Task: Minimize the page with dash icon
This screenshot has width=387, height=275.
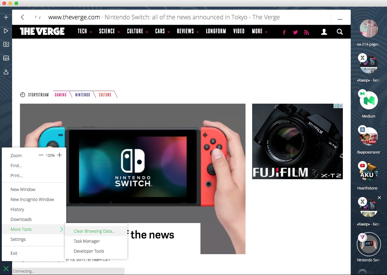Action: click(340, 19)
